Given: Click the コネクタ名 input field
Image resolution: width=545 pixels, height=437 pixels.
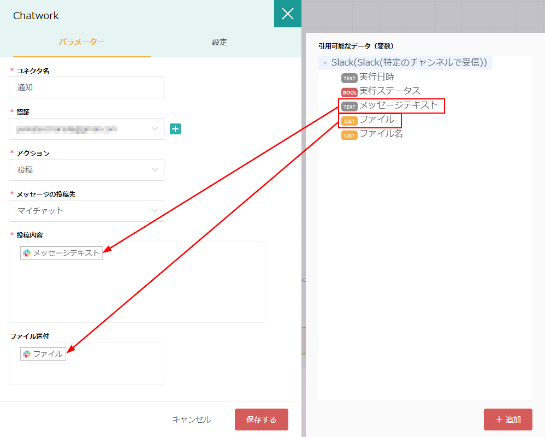Looking at the screenshot, I should pyautogui.click(x=86, y=87).
